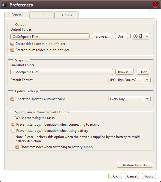
Task: Open the Snapshot Folder
Action: [x=143, y=72]
